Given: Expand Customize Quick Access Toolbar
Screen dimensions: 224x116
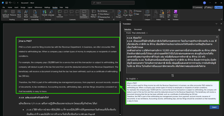Looking at the screenshot, I should point(18,3).
